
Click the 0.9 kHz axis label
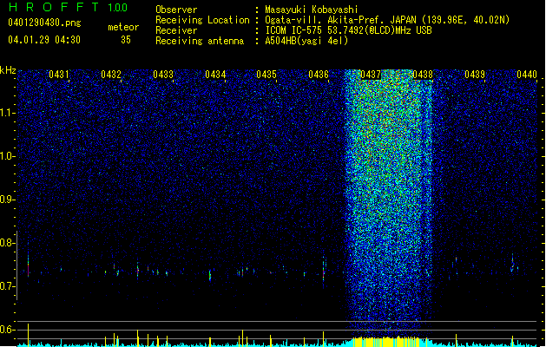tap(8, 200)
